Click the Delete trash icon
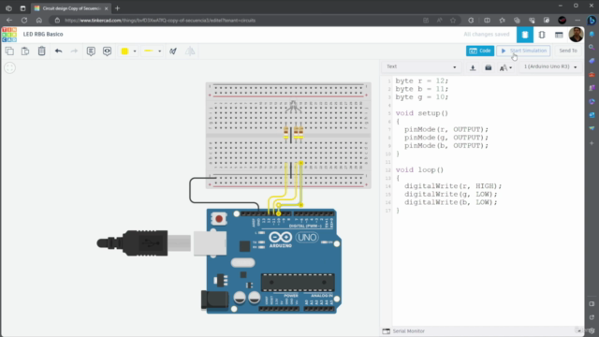599x337 pixels. click(x=41, y=51)
